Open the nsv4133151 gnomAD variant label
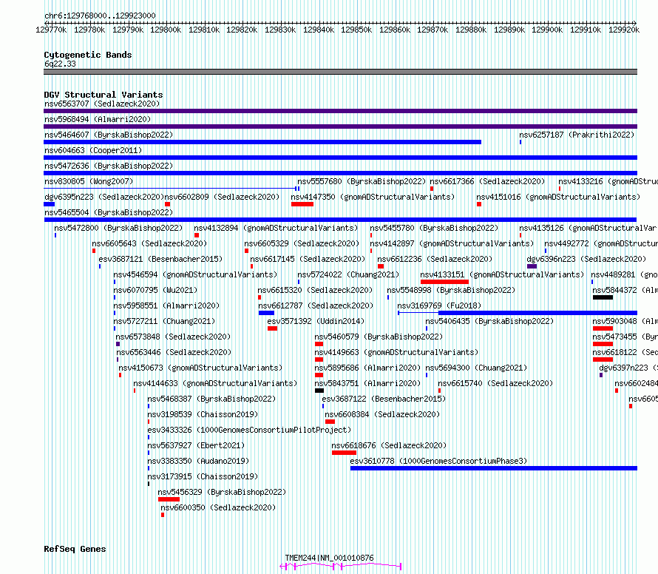The height and width of the screenshot is (574, 658). pos(502,274)
